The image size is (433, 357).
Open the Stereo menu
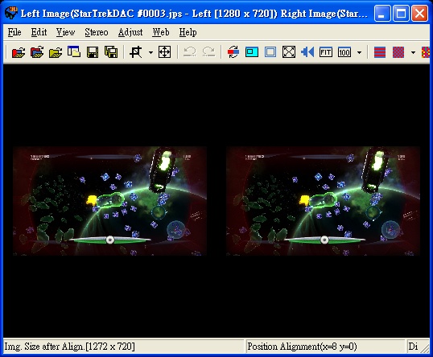(x=96, y=32)
